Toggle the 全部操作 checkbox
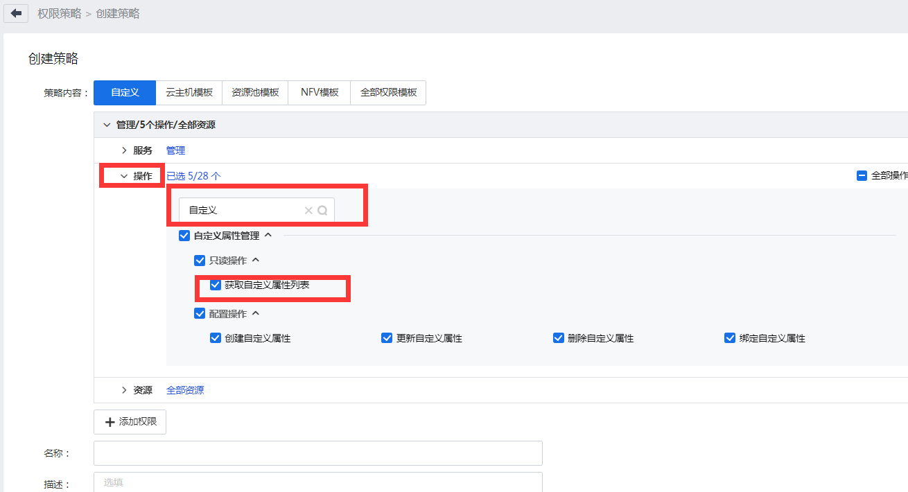The image size is (908, 492). [862, 176]
